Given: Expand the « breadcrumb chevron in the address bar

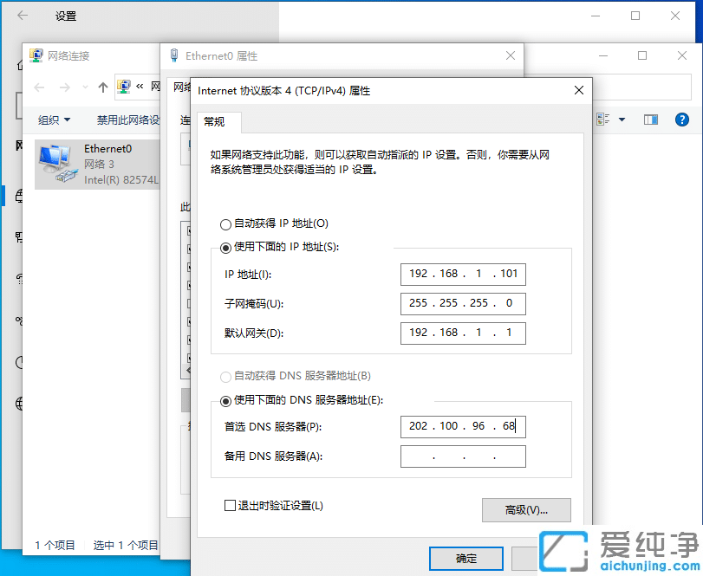Looking at the screenshot, I should coord(139,87).
